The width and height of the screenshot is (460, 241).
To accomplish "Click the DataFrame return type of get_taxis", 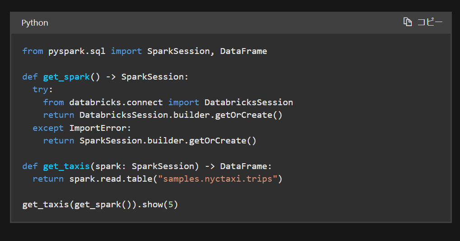I will [243, 166].
